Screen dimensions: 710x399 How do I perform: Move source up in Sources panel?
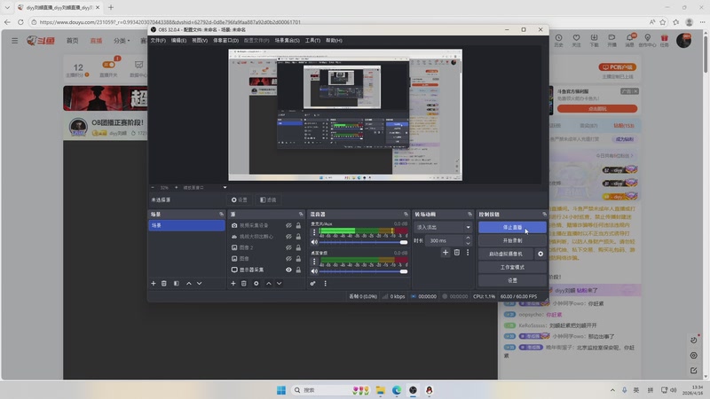[269, 283]
